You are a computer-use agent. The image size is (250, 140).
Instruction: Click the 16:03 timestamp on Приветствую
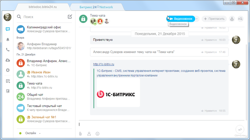click(222, 40)
